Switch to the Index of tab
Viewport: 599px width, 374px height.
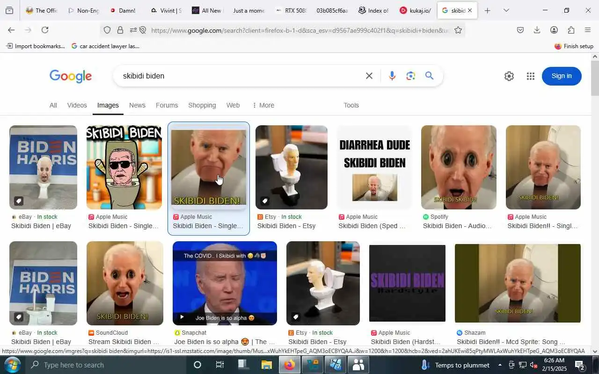coord(373,10)
